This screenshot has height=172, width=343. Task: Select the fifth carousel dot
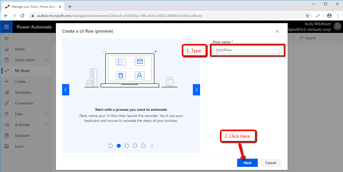pyautogui.click(x=143, y=146)
